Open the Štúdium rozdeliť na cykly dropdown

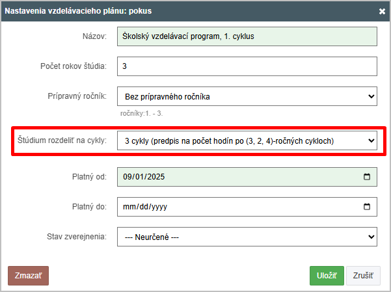(x=247, y=140)
